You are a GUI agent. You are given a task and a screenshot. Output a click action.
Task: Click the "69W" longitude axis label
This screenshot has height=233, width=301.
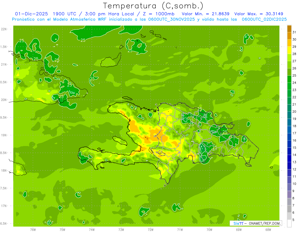point(239,230)
